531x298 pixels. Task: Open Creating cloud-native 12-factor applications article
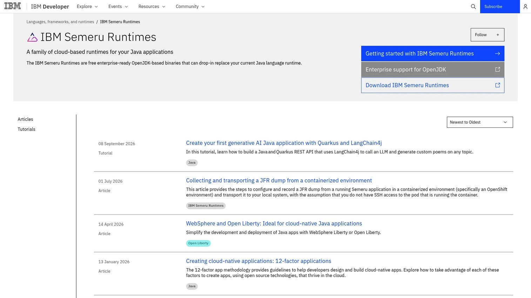click(x=258, y=261)
